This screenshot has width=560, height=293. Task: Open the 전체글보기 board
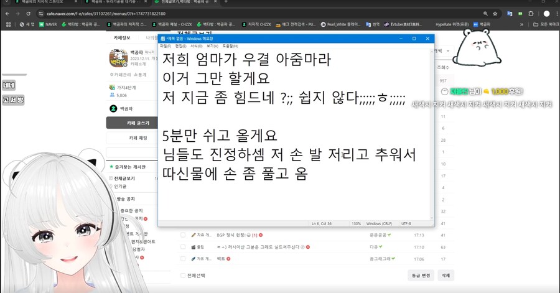click(124, 178)
